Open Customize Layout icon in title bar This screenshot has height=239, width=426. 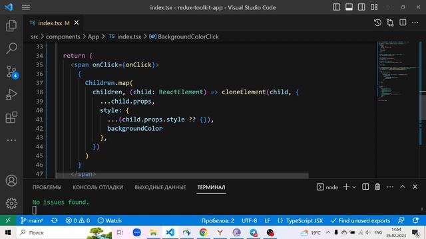(x=374, y=7)
